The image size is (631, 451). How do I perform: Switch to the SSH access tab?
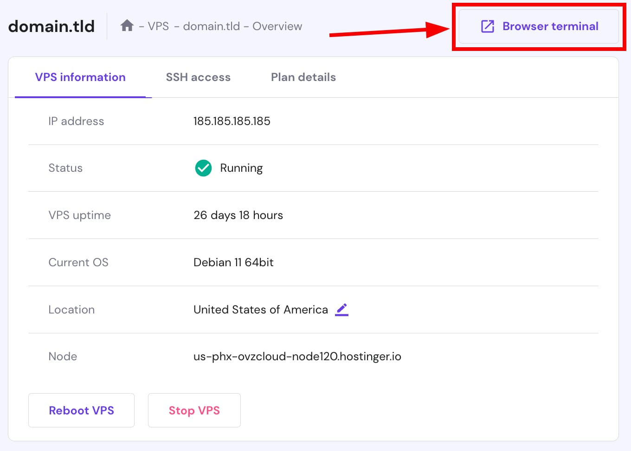pos(198,77)
